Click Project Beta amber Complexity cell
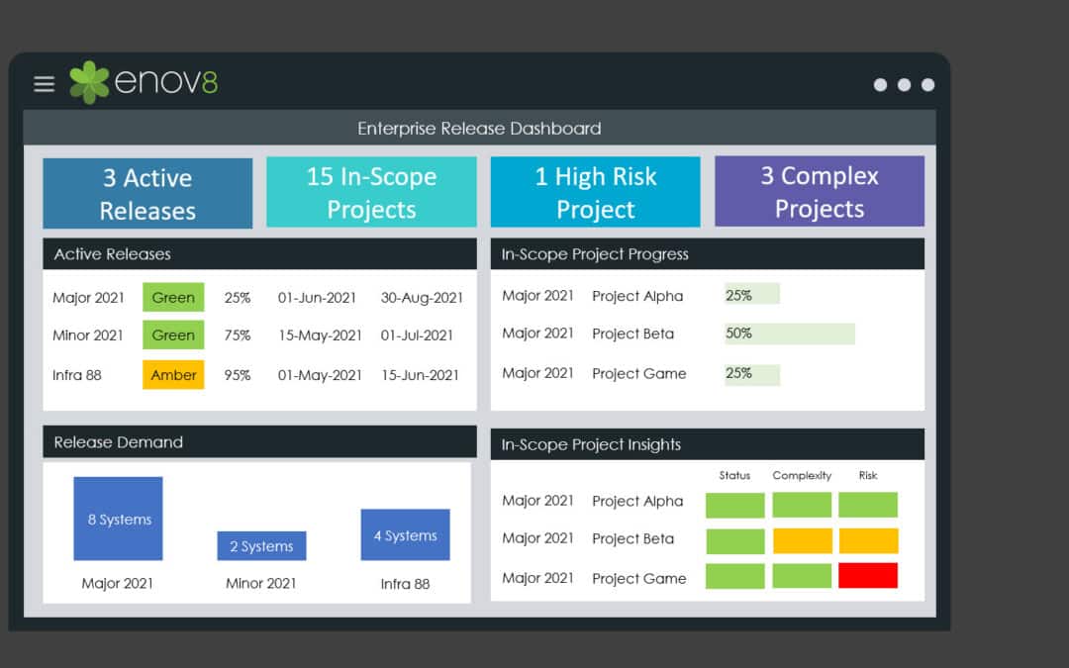Image resolution: width=1069 pixels, height=668 pixels. [803, 541]
